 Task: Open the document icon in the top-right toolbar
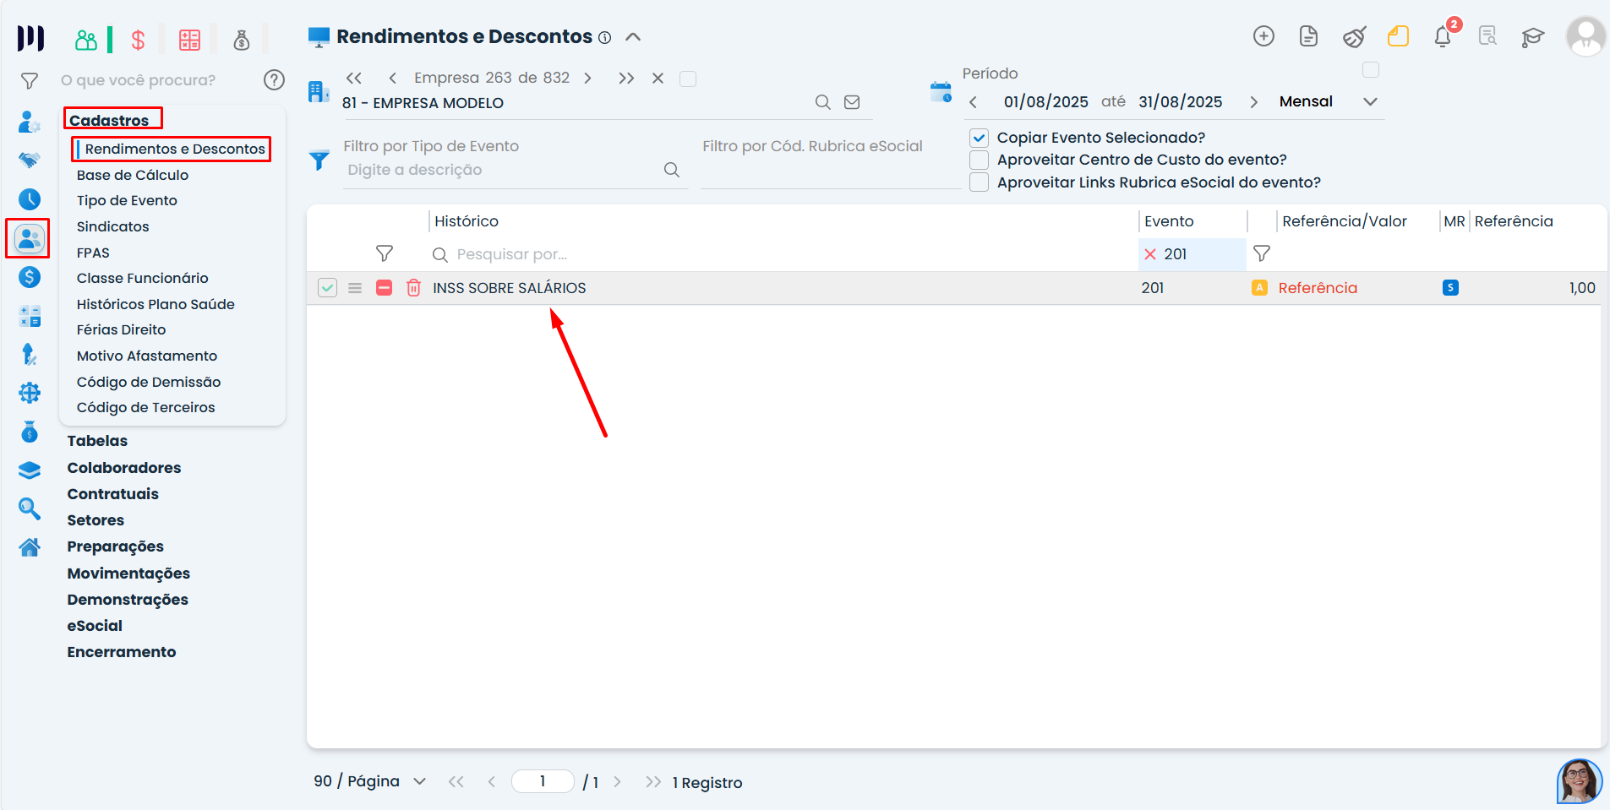point(1308,35)
